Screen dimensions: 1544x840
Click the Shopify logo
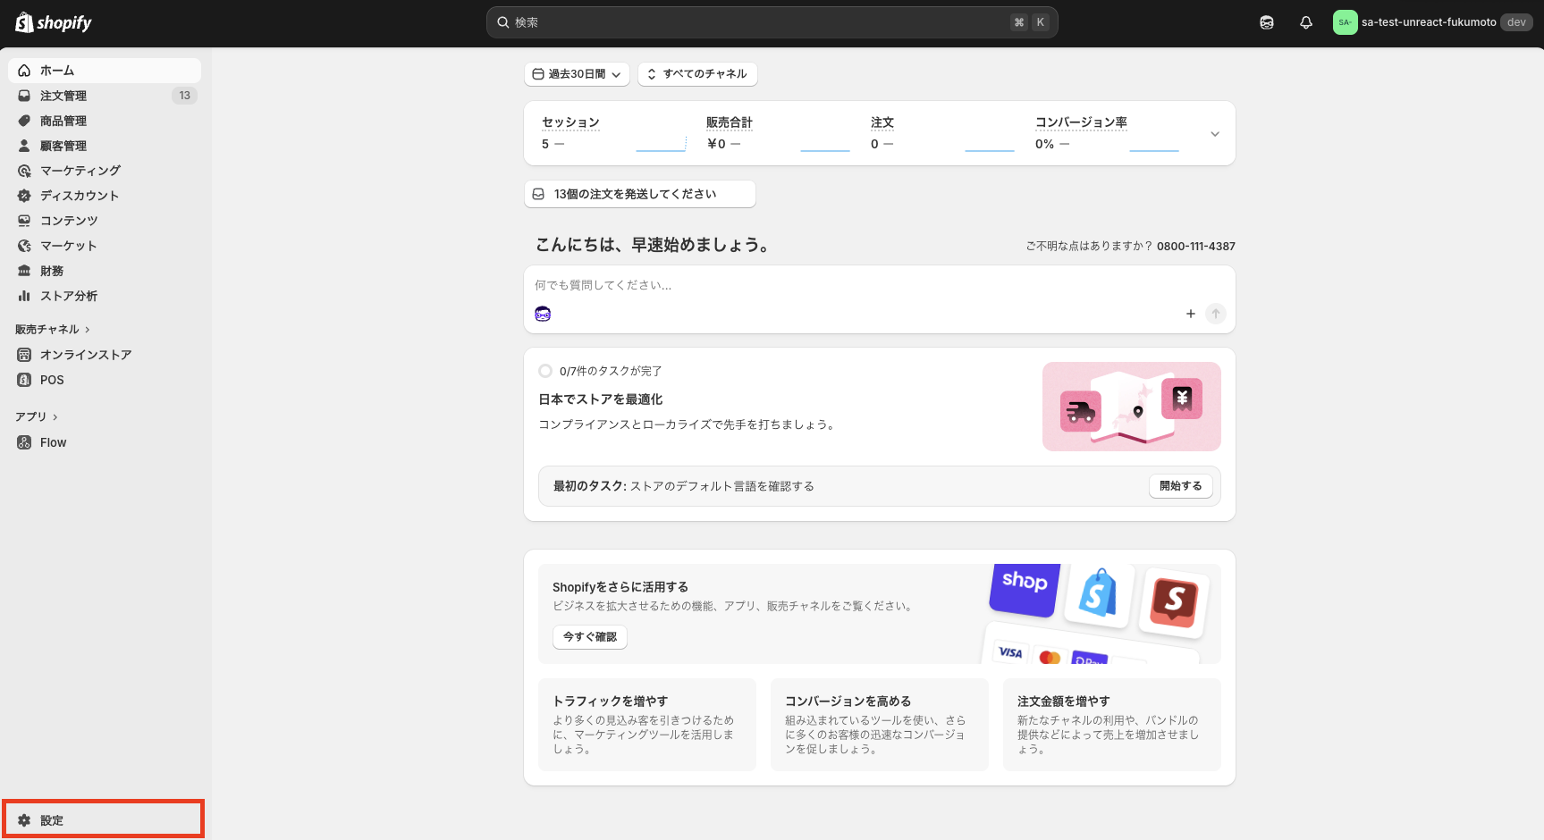tap(54, 22)
